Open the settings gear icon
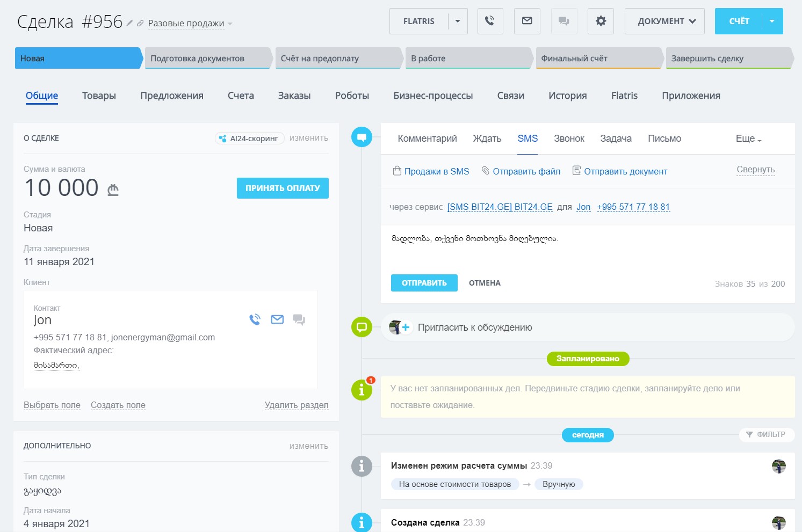 click(x=601, y=21)
